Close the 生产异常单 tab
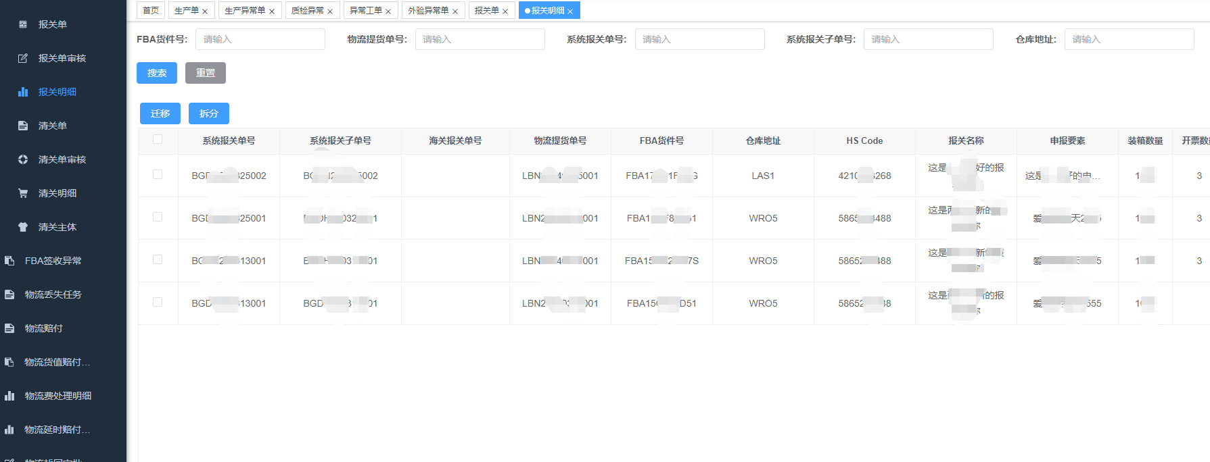 coord(272,11)
